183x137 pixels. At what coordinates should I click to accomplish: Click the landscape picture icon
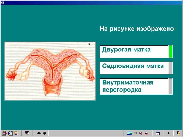(x=129, y=133)
